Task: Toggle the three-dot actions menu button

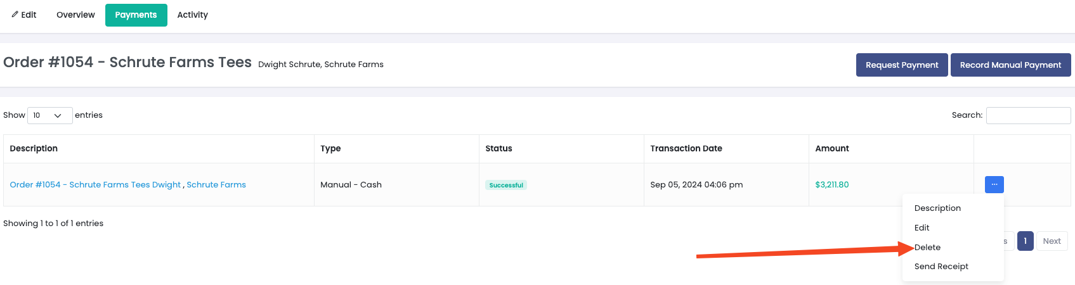Action: tap(994, 184)
